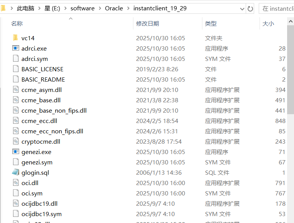294x223 pixels.
Task: Expand chevron after Oracle breadcrumb
Action: pos(128,8)
